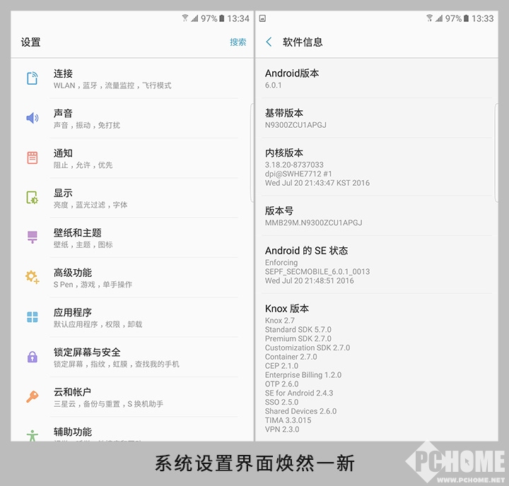Tap the image notification icon in right status bar

(x=262, y=18)
